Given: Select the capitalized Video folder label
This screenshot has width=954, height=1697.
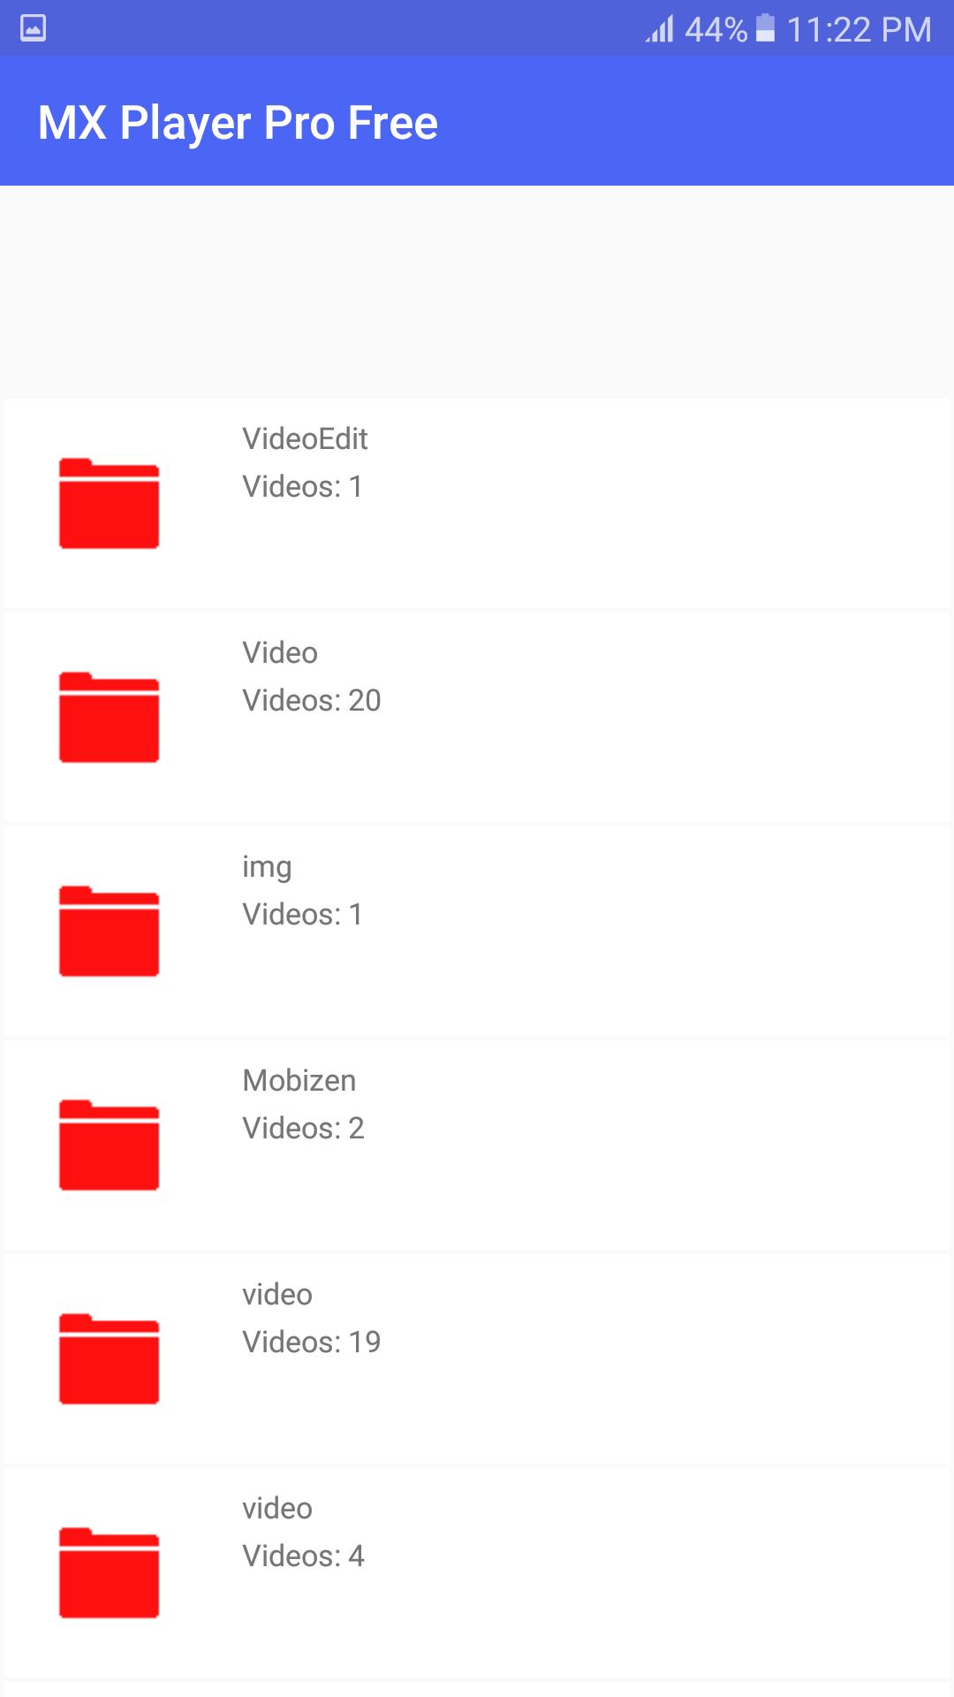Looking at the screenshot, I should click(280, 652).
